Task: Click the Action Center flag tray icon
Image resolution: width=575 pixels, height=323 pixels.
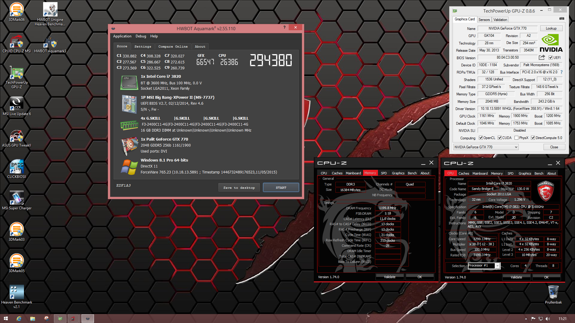Action: point(533,319)
